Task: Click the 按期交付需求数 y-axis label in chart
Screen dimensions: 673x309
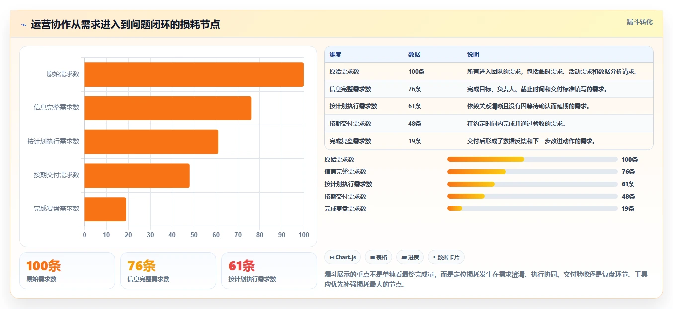Action: click(x=56, y=175)
